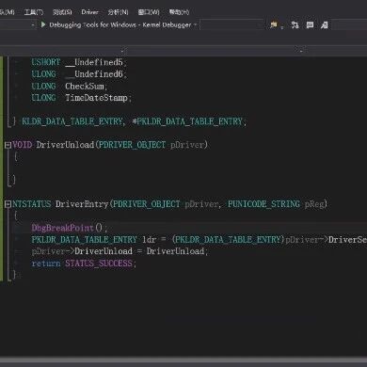Open the folder icon in the toolbar

tap(274, 24)
